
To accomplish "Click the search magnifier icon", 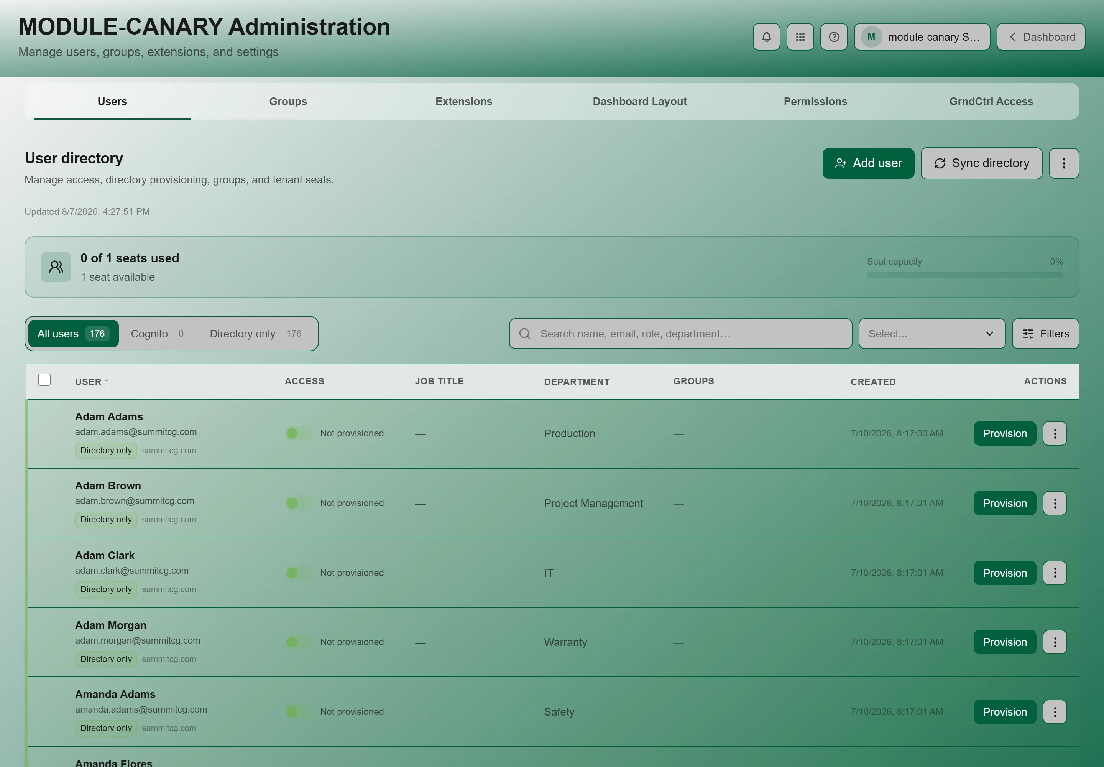I will pos(525,334).
